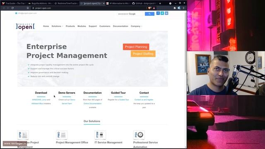
Task: Go to Home in the navigation
Action: click(x=46, y=26)
